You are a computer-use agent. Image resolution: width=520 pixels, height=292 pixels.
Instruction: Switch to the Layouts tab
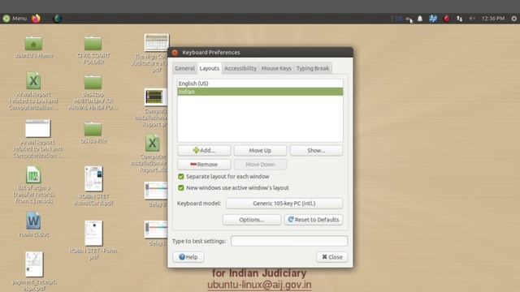210,68
